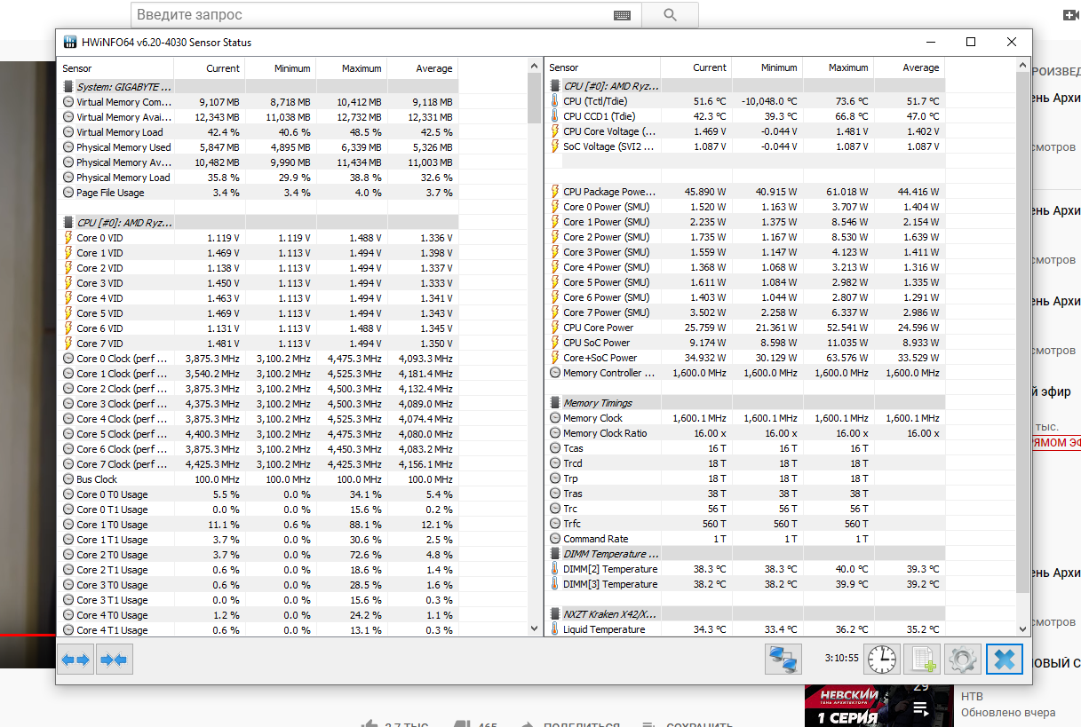
Task: Select the Liquid Temperature sensor row
Action: 744,629
